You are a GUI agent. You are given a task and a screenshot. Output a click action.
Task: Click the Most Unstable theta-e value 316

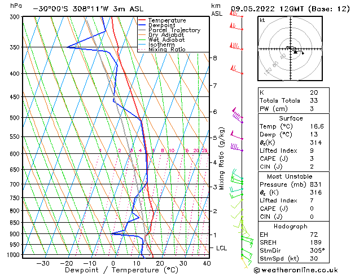(x=316, y=193)
